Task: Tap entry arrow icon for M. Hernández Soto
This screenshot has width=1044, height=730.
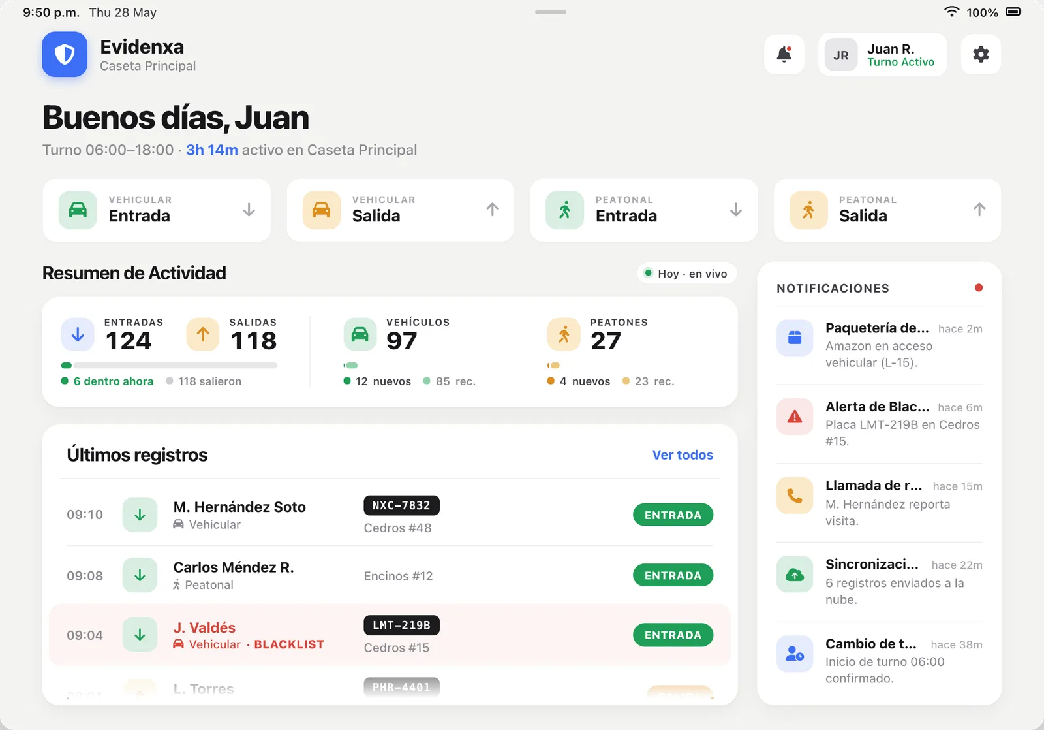Action: [x=140, y=515]
